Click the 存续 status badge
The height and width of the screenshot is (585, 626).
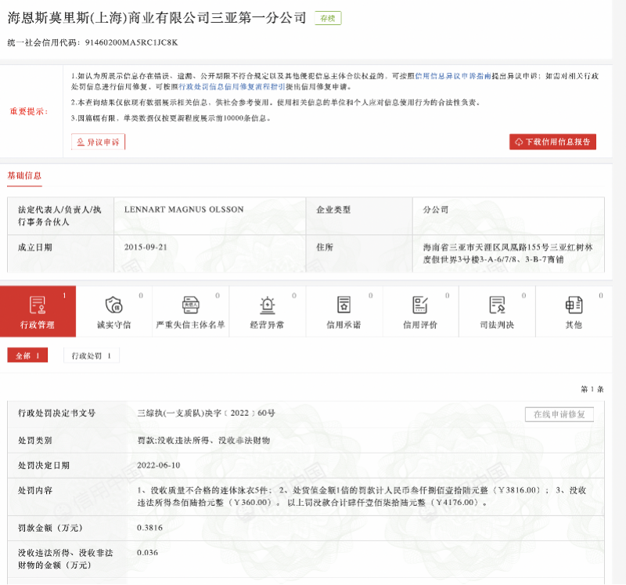pos(327,18)
